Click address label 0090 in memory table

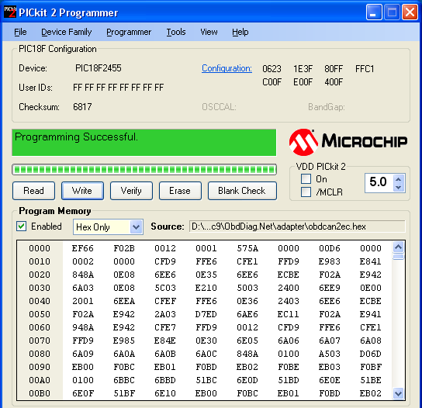pos(40,367)
